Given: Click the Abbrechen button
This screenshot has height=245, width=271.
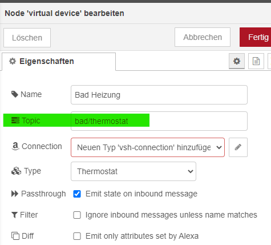Looking at the screenshot, I should coord(203,37).
